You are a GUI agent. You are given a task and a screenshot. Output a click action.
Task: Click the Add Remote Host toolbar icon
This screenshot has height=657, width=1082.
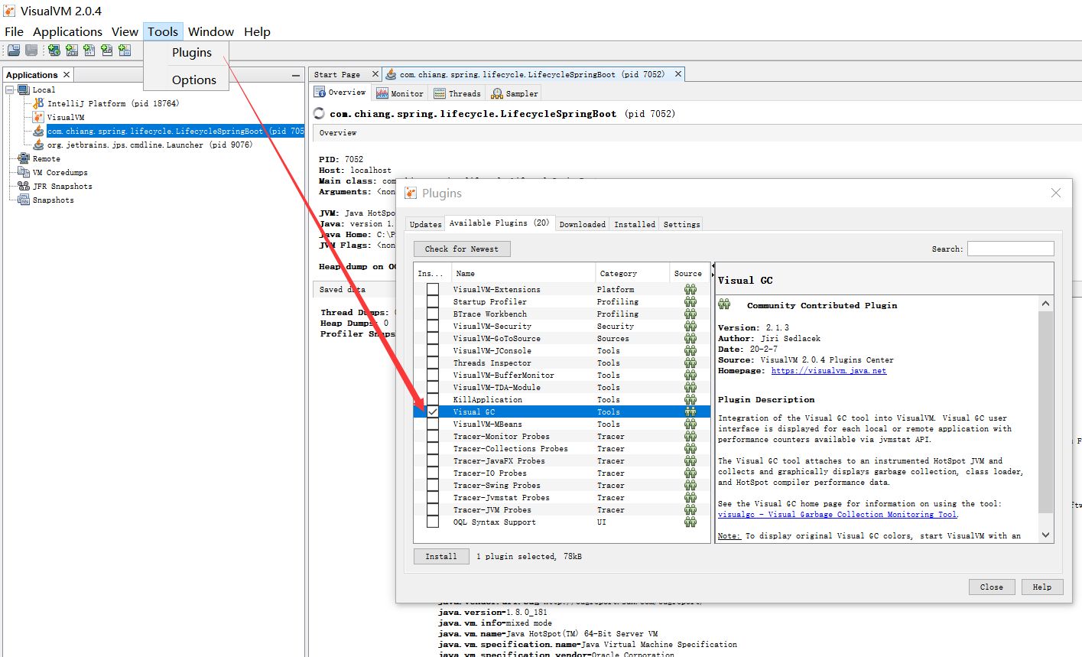click(x=54, y=50)
